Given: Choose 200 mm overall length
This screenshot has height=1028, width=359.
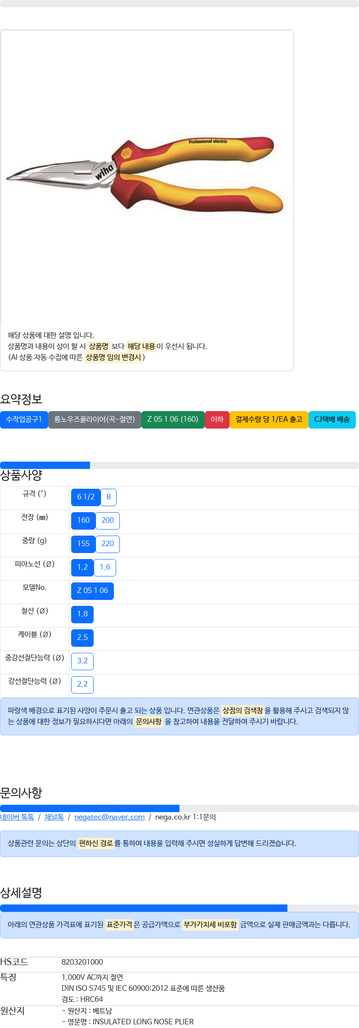Looking at the screenshot, I should pyautogui.click(x=107, y=520).
